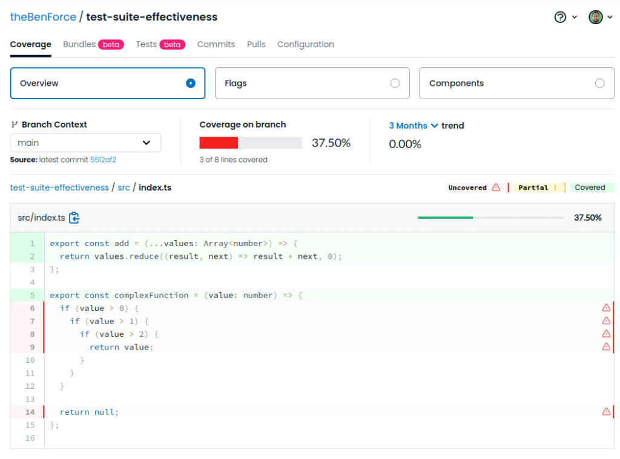620x459 pixels.
Task: Open the Commits tab
Action: pyautogui.click(x=216, y=44)
